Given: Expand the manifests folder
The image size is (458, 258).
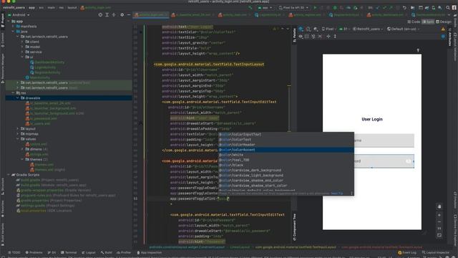Looking at the screenshot, I should 13,27.
